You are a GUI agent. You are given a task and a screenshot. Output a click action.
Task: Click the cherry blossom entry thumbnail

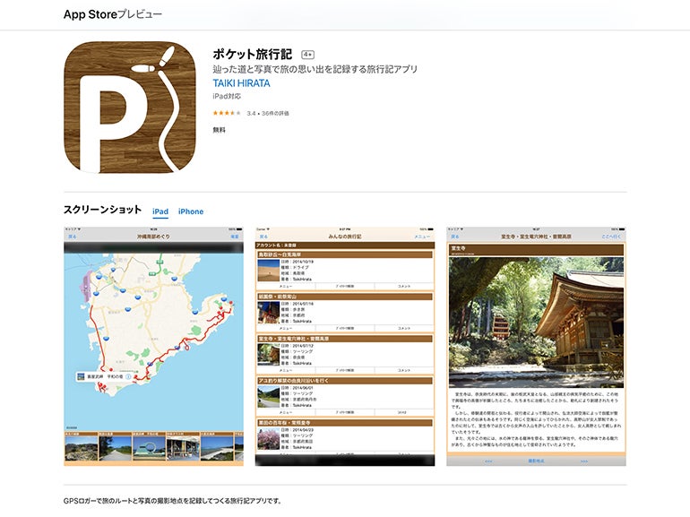[x=269, y=436]
